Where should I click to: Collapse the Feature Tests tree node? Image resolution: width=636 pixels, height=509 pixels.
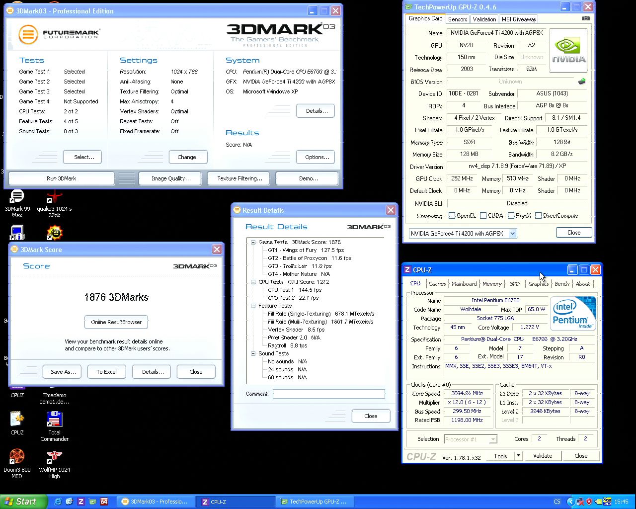(x=253, y=306)
